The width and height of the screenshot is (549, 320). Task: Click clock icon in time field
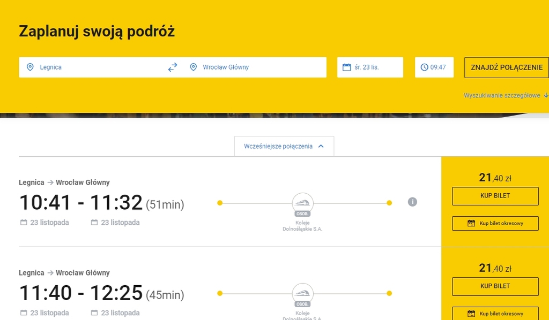[x=425, y=67]
